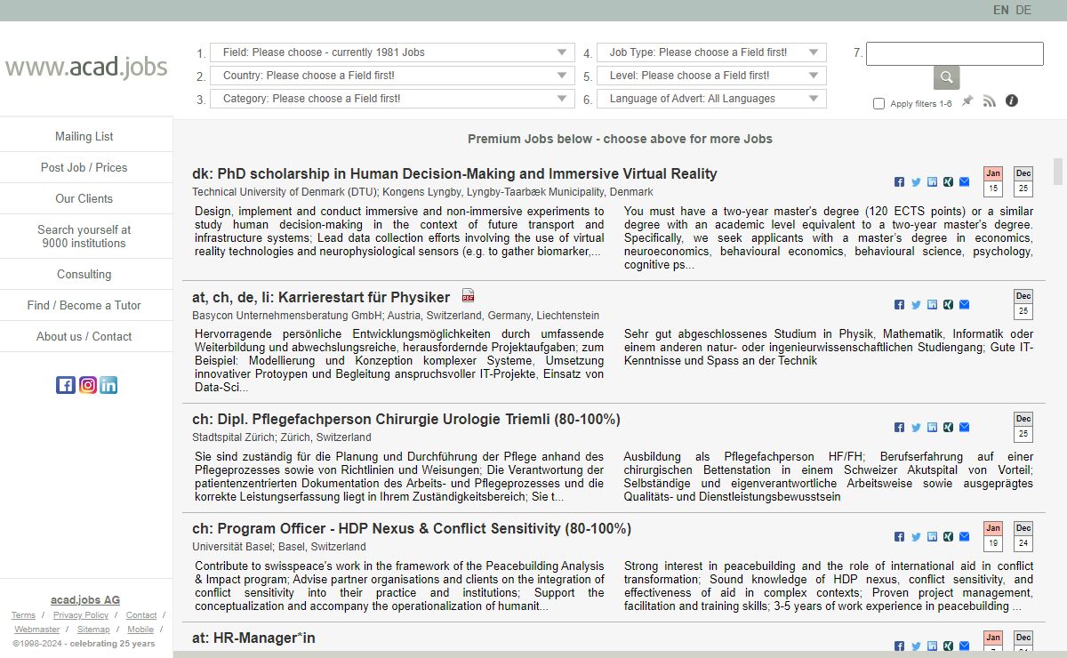Click the search magnifier button
The width and height of the screenshot is (1067, 658).
(x=946, y=77)
